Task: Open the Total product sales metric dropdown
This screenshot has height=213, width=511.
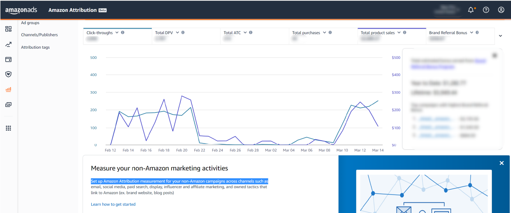Action: [x=399, y=32]
